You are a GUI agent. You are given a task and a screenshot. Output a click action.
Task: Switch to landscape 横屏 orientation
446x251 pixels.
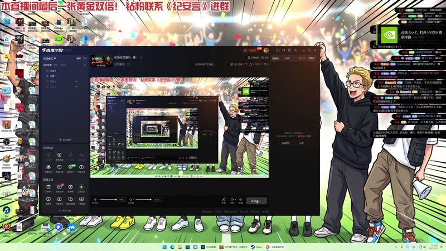point(79,59)
